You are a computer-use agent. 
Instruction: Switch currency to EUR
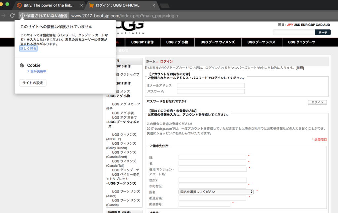pos(304,25)
